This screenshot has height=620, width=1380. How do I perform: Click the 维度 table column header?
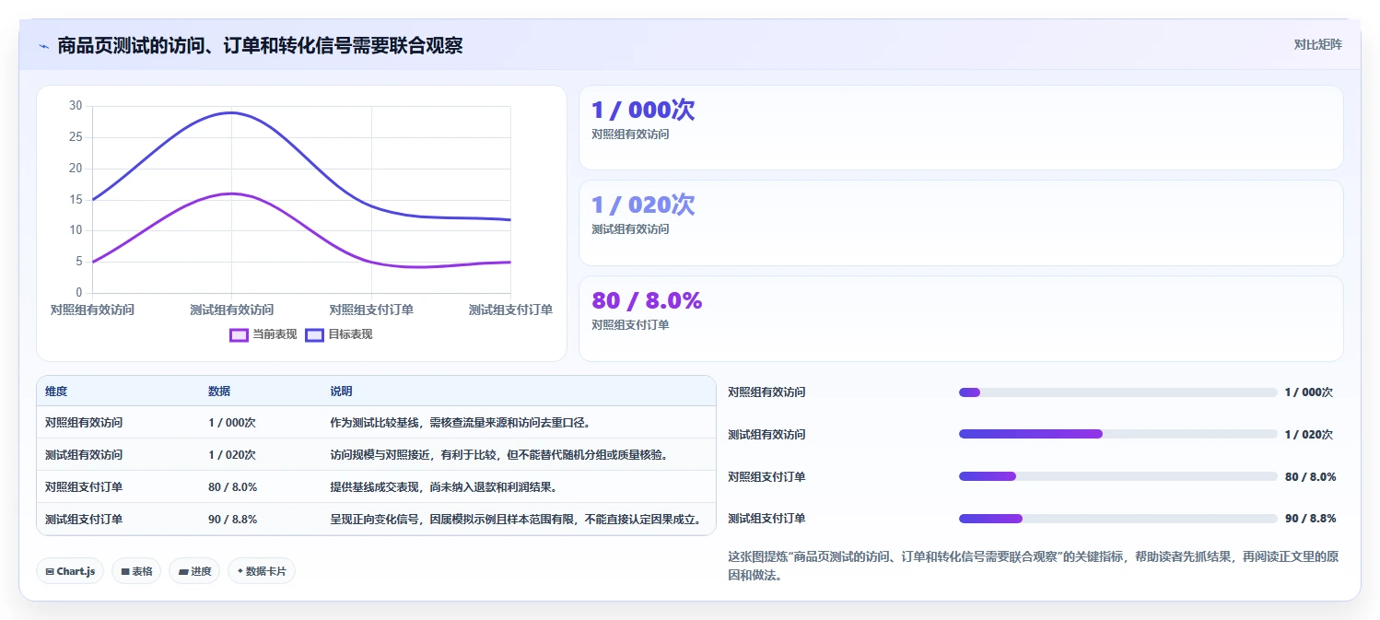pos(56,392)
